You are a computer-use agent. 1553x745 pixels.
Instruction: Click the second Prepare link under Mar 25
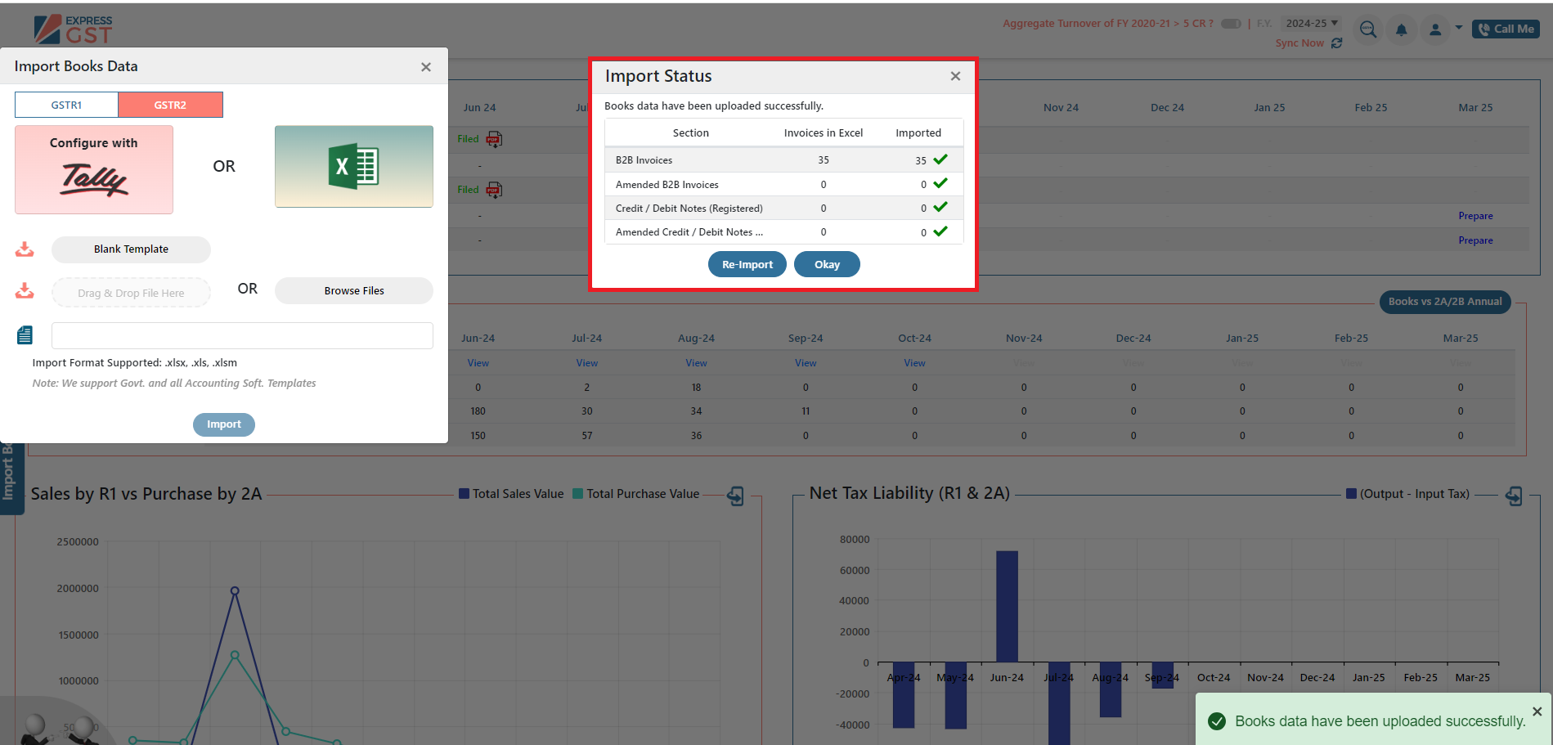pos(1475,240)
